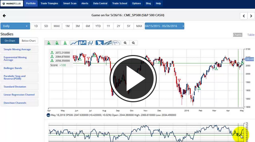Set chart range to 2Y
The width and height of the screenshot is (255, 142).
(x=118, y=26)
